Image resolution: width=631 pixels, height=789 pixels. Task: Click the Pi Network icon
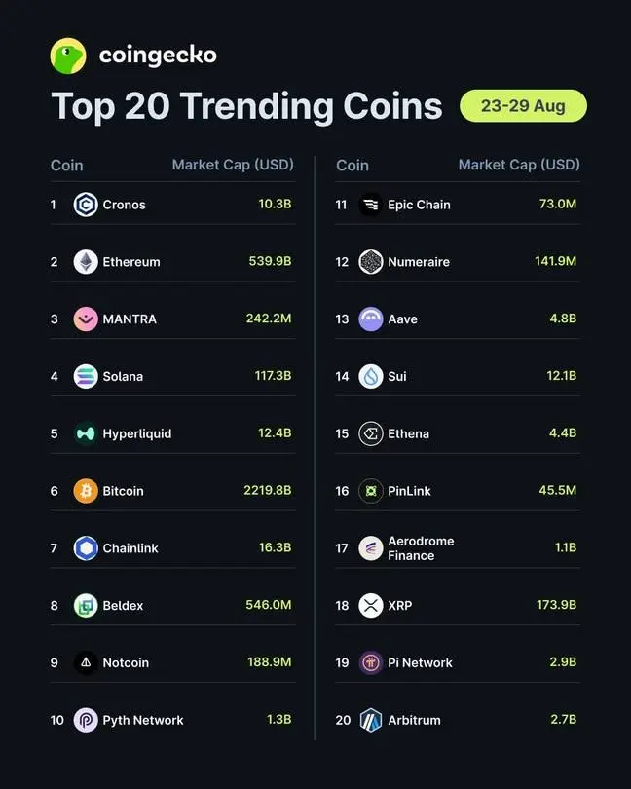[x=371, y=662]
